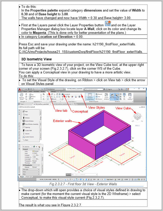Select the Curtain Wall tool

coord(27,130)
